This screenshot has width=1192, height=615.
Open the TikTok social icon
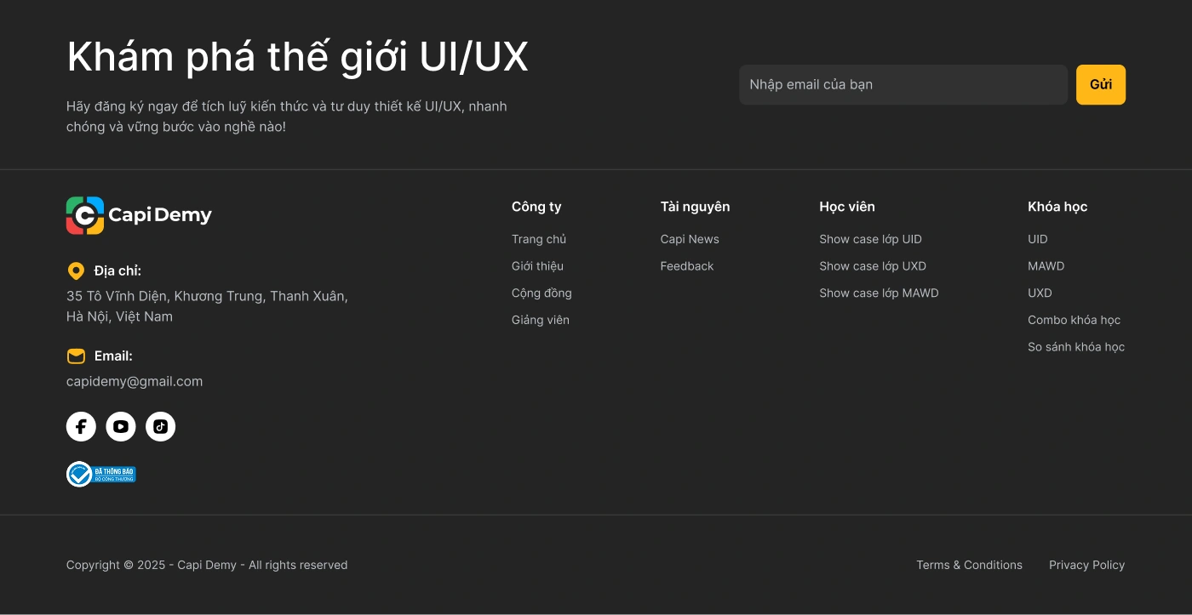coord(160,426)
